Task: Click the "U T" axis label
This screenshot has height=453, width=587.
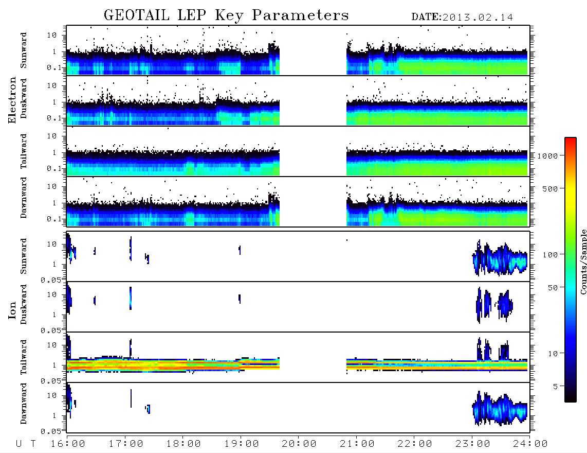Action: coord(26,444)
